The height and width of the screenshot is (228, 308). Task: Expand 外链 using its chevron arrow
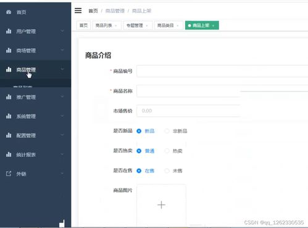[x=62, y=174]
